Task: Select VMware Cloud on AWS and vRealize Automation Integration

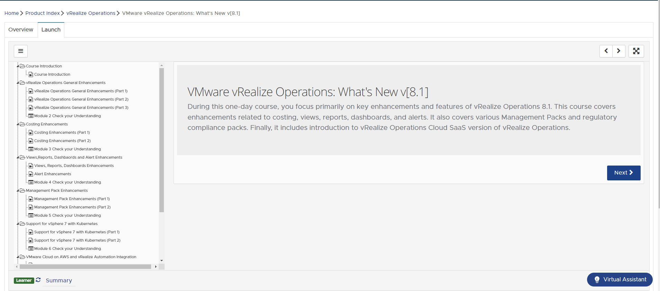Action: tap(81, 257)
